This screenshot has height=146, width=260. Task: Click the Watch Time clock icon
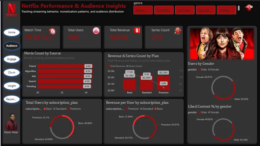52,31
